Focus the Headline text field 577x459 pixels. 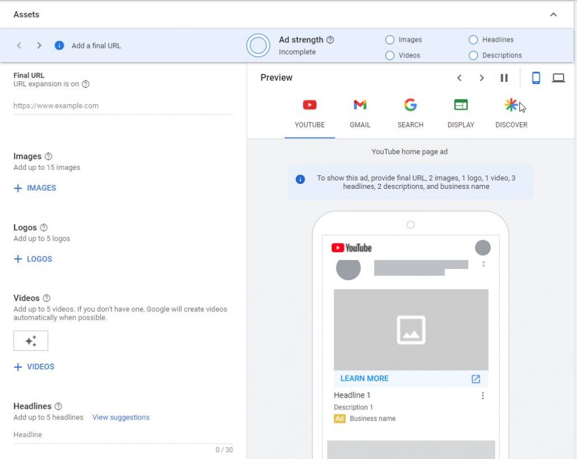click(x=123, y=435)
